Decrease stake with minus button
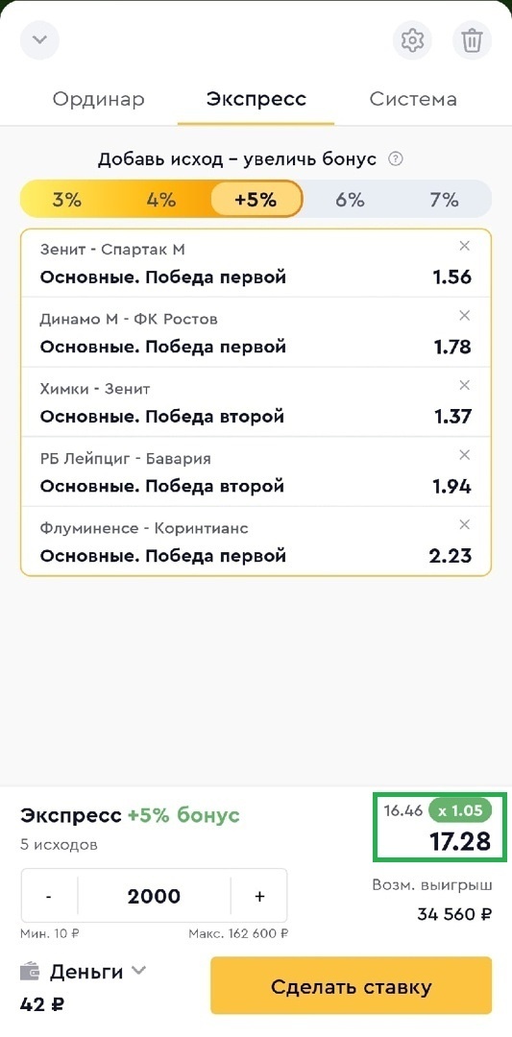512x1037 pixels. pyautogui.click(x=49, y=896)
